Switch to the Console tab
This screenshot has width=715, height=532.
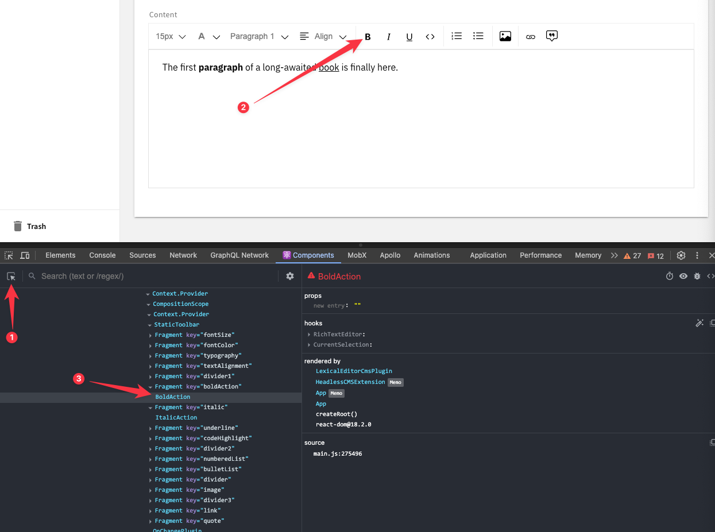(x=102, y=255)
